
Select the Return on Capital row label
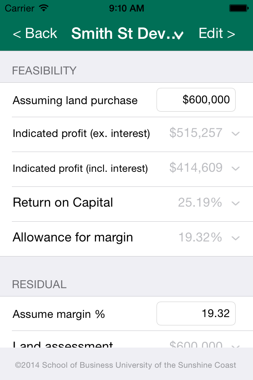pos(63,203)
